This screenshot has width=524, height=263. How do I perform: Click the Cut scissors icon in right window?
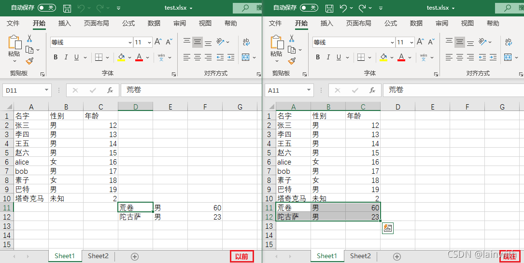292,39
